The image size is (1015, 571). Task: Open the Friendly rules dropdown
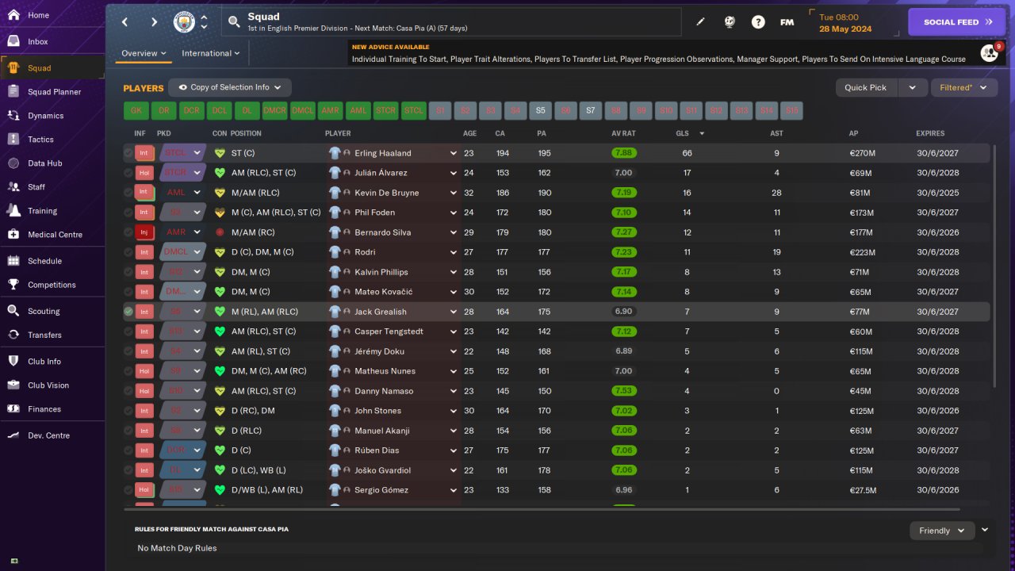942,531
